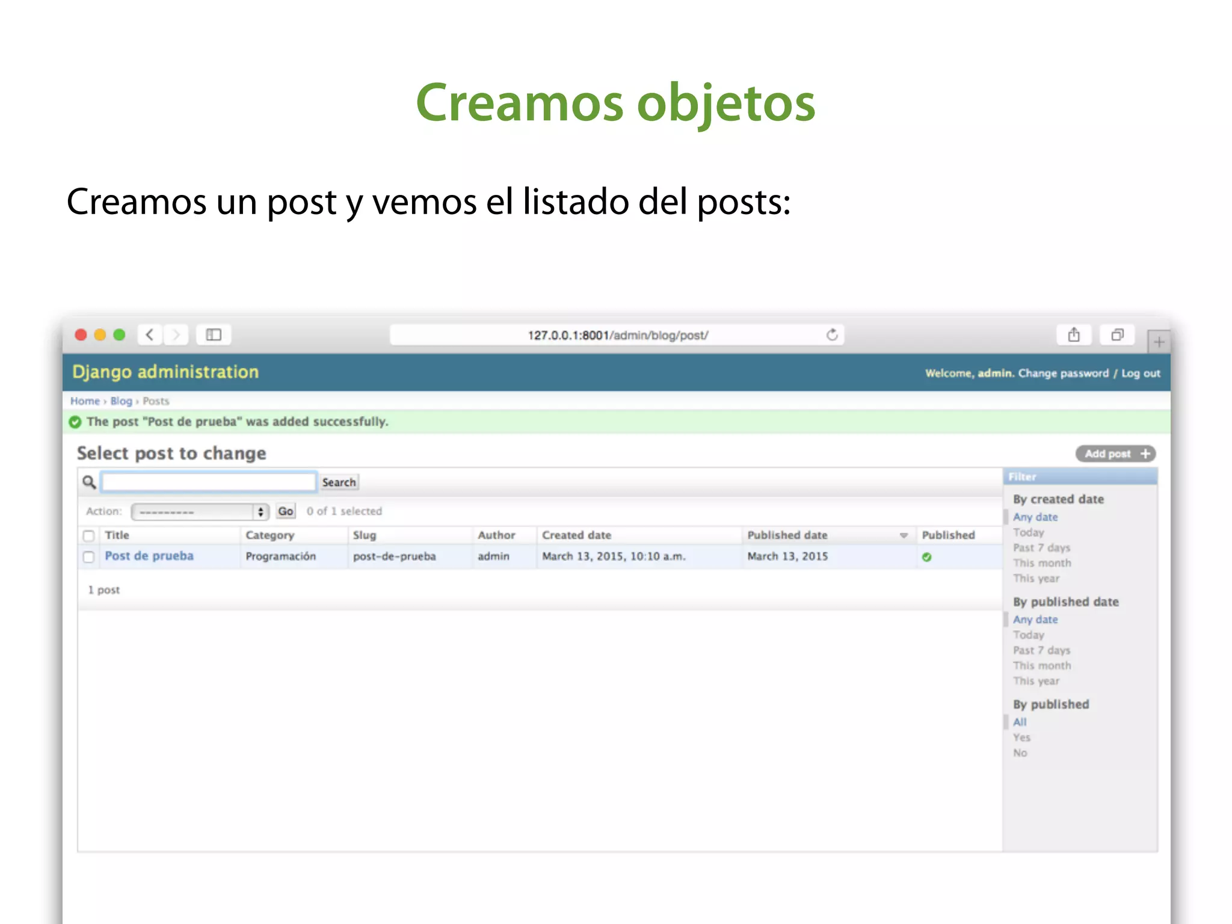This screenshot has height=924, width=1232.
Task: Filter published posts by Yes
Action: pyautogui.click(x=1021, y=738)
